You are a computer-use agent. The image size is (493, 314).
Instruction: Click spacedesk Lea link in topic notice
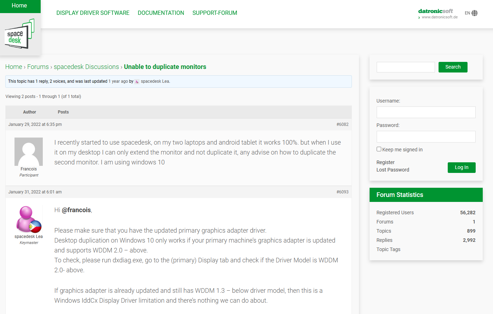pos(155,81)
